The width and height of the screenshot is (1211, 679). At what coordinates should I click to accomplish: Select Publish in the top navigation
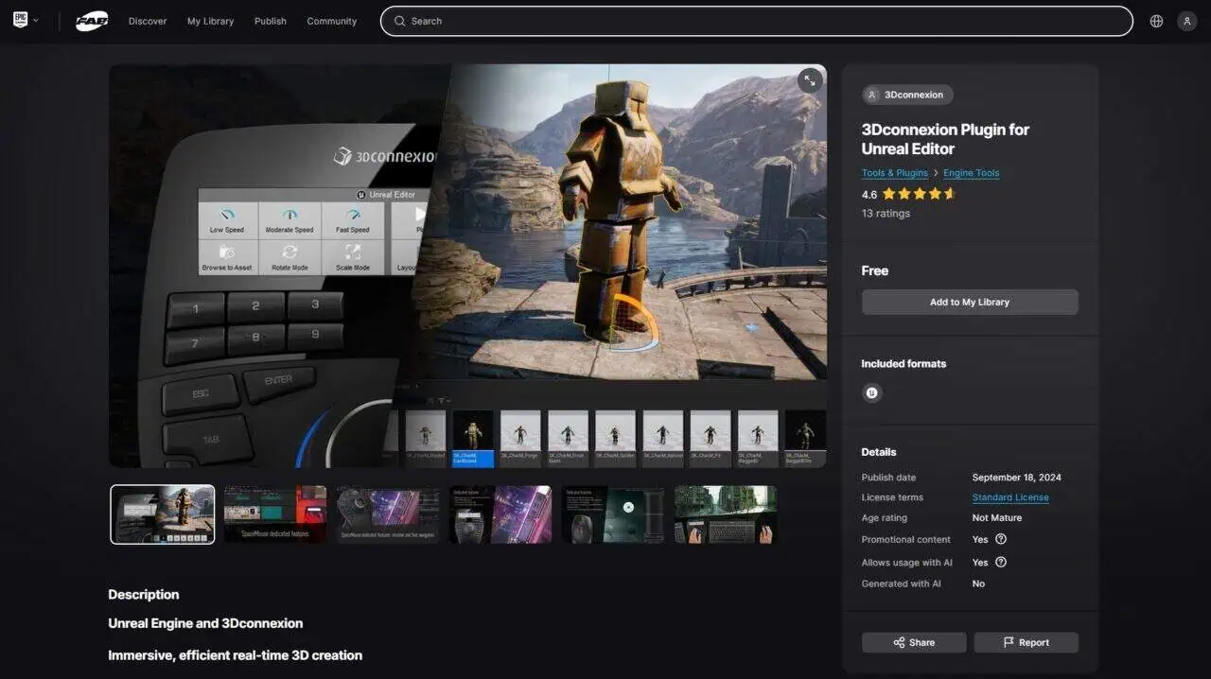(271, 21)
